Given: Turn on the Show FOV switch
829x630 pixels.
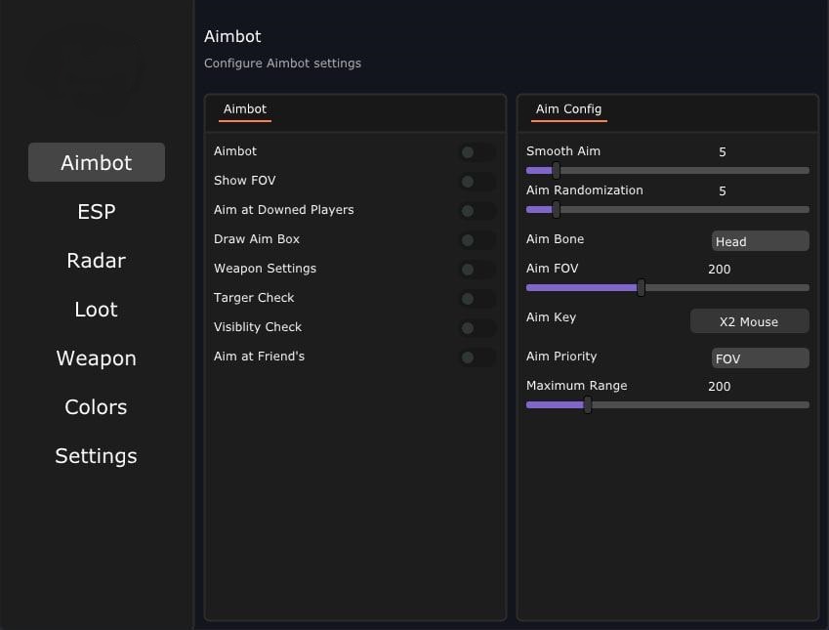Looking at the screenshot, I should point(477,181).
